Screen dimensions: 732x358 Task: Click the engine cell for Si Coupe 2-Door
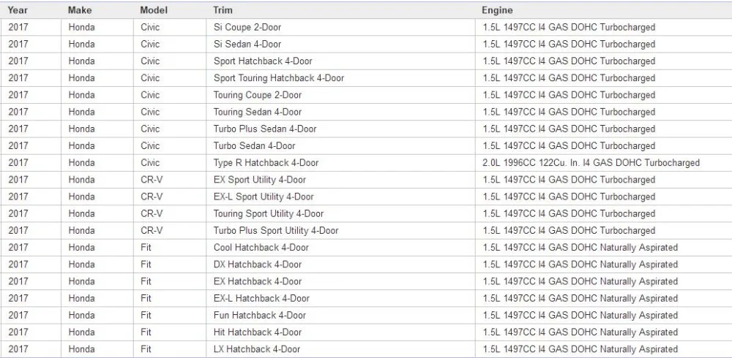(604, 28)
